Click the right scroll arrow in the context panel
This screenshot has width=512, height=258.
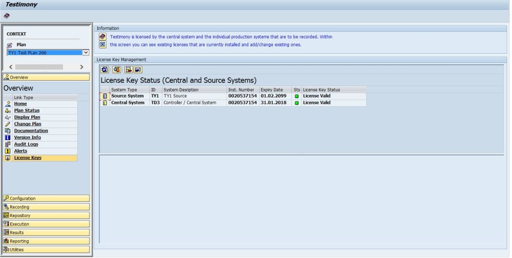[x=81, y=67]
